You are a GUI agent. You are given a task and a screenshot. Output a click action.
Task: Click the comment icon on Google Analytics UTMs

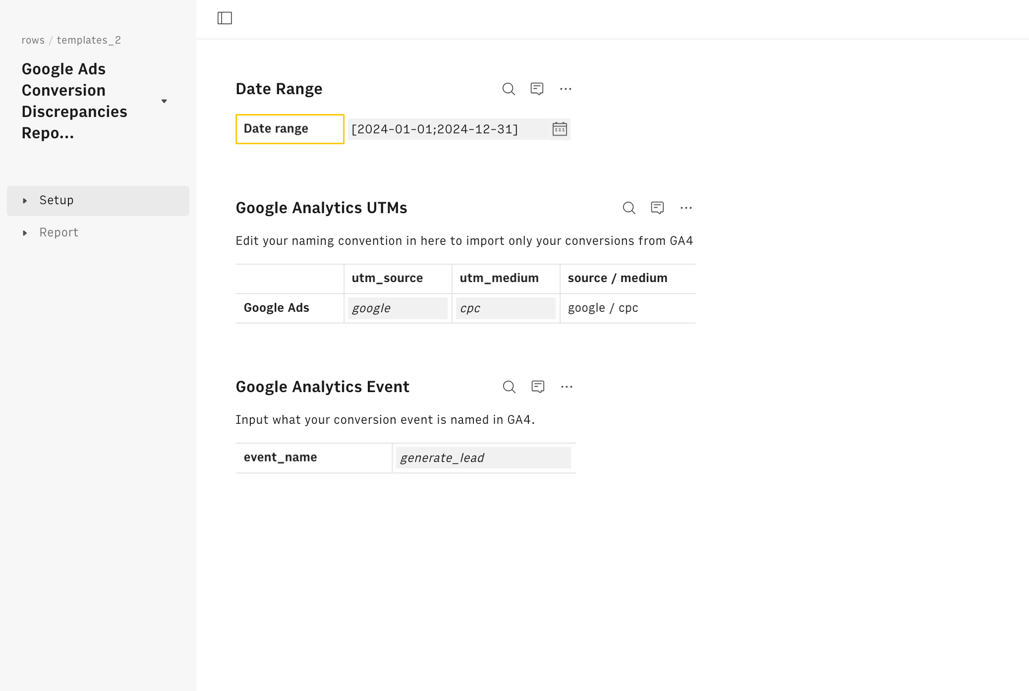click(x=657, y=208)
